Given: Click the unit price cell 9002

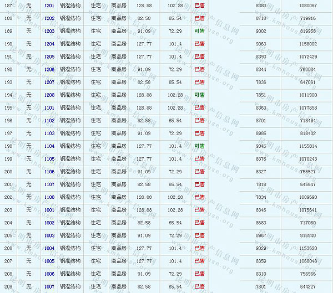Looking at the screenshot, I should pyautogui.click(x=261, y=31).
